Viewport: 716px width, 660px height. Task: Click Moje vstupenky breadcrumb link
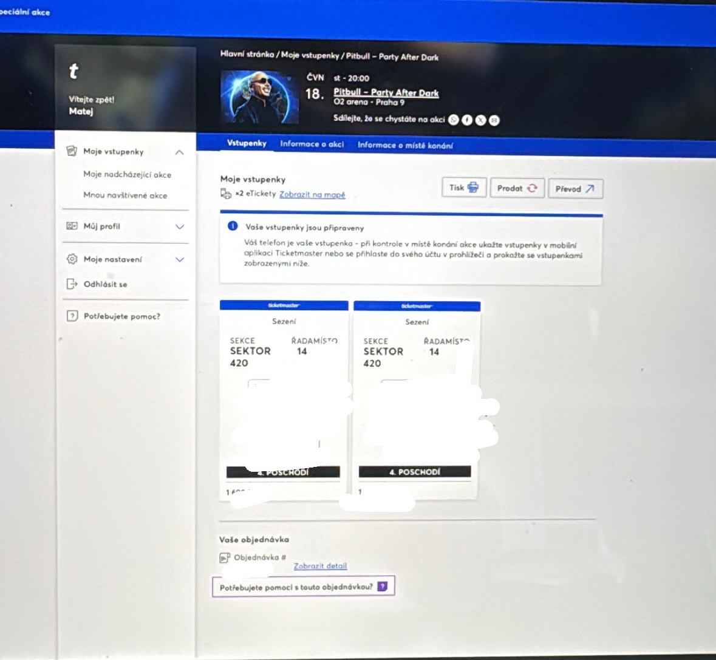pyautogui.click(x=310, y=55)
